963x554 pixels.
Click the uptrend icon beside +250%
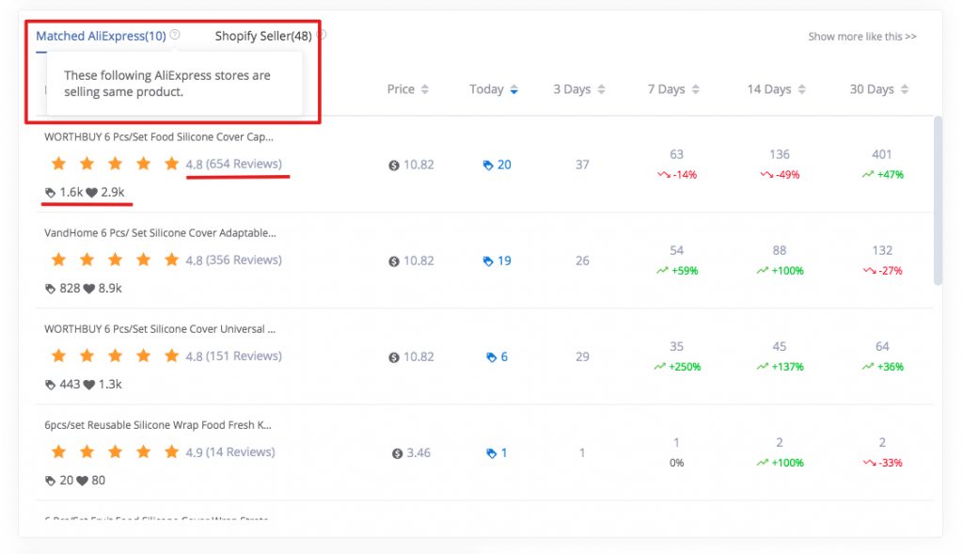point(659,367)
